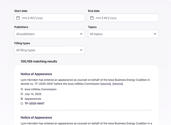Click the 100,169 matching results text

tap(39, 61)
